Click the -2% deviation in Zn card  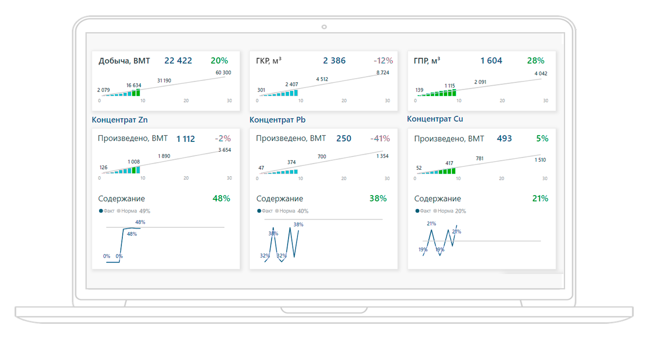pyautogui.click(x=223, y=138)
